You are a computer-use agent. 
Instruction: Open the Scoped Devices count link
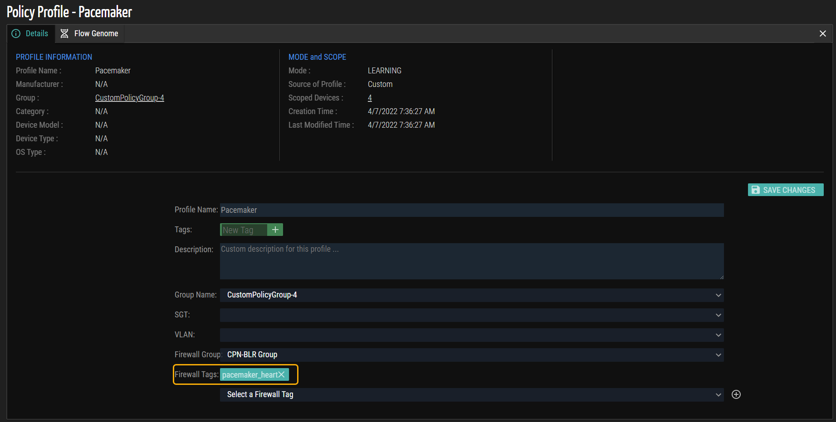click(370, 98)
